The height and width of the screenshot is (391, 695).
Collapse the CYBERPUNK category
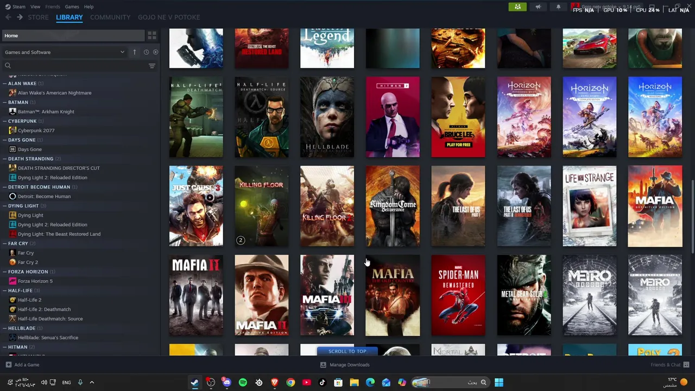pos(4,121)
